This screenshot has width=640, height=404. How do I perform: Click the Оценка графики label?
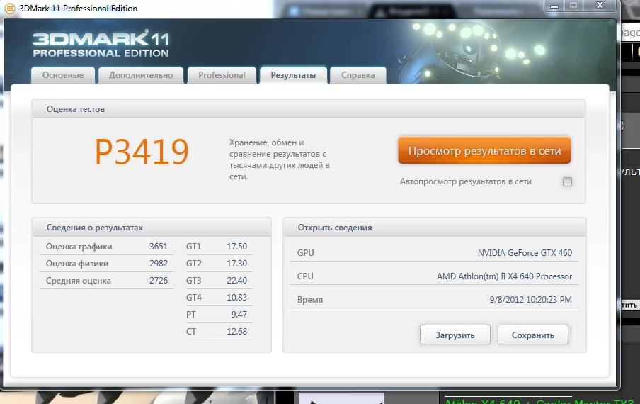click(x=79, y=247)
